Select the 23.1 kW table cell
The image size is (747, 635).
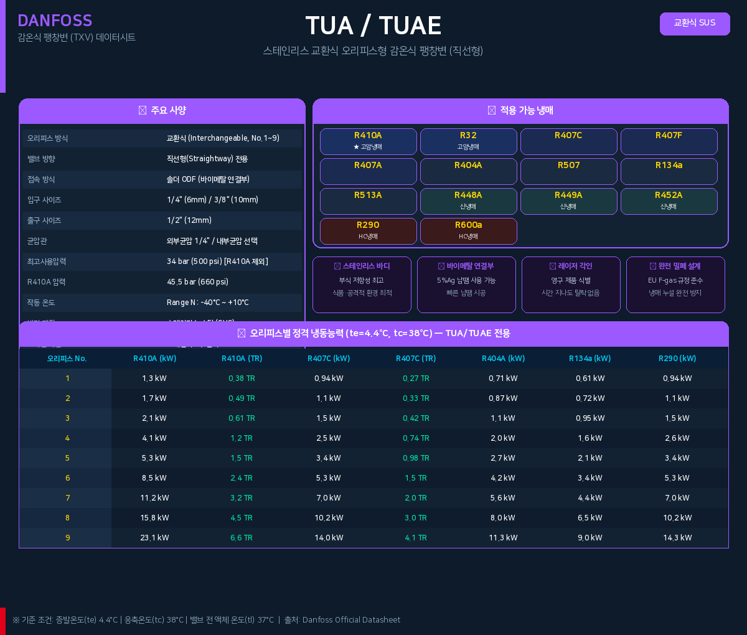click(154, 538)
